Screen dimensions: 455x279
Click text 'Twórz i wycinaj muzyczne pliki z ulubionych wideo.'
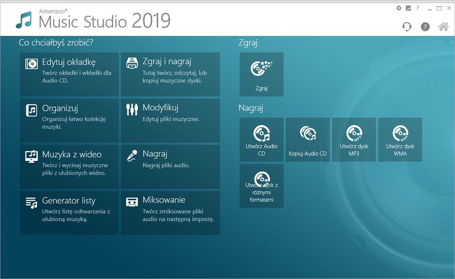point(75,169)
